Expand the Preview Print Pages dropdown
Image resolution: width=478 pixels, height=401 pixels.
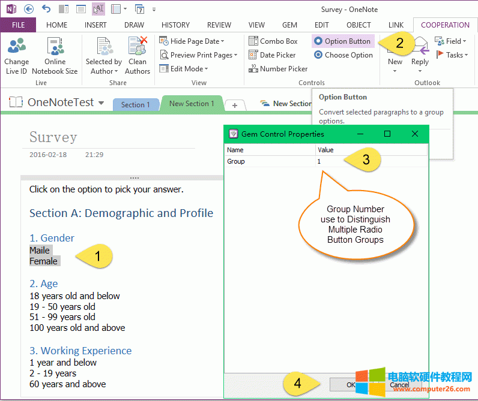click(x=235, y=55)
